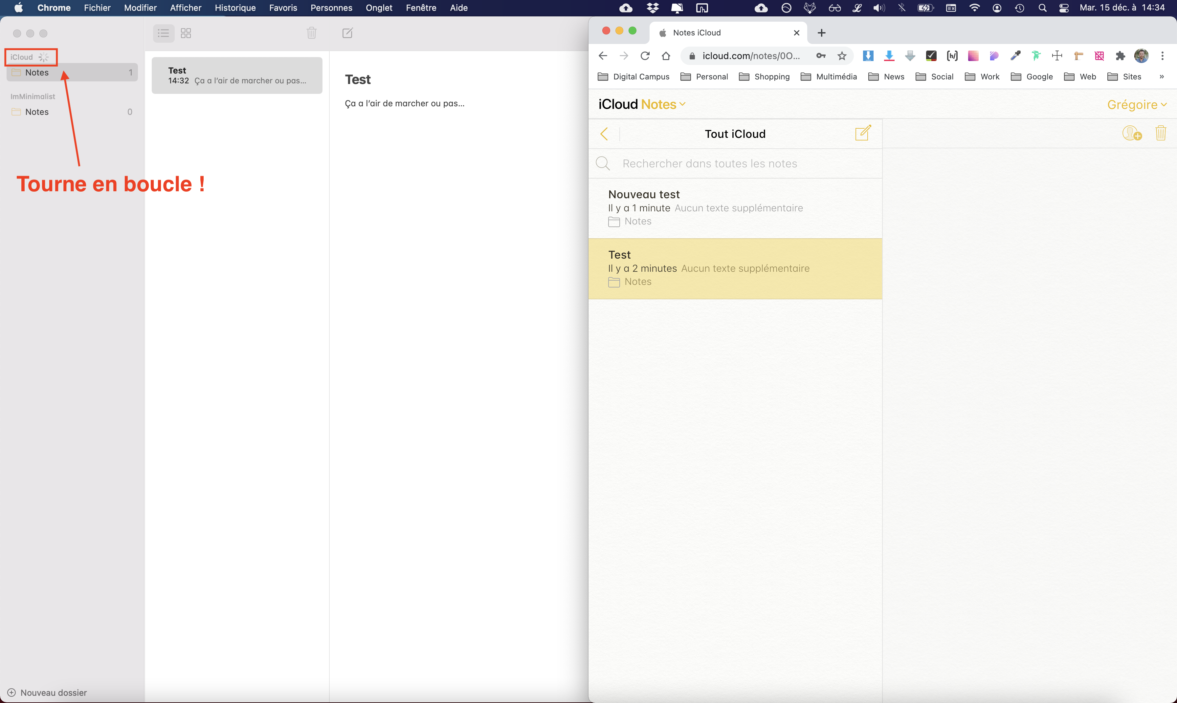1177x703 pixels.
Task: Click the new note icon in Notes app toolbar
Action: 347,33
